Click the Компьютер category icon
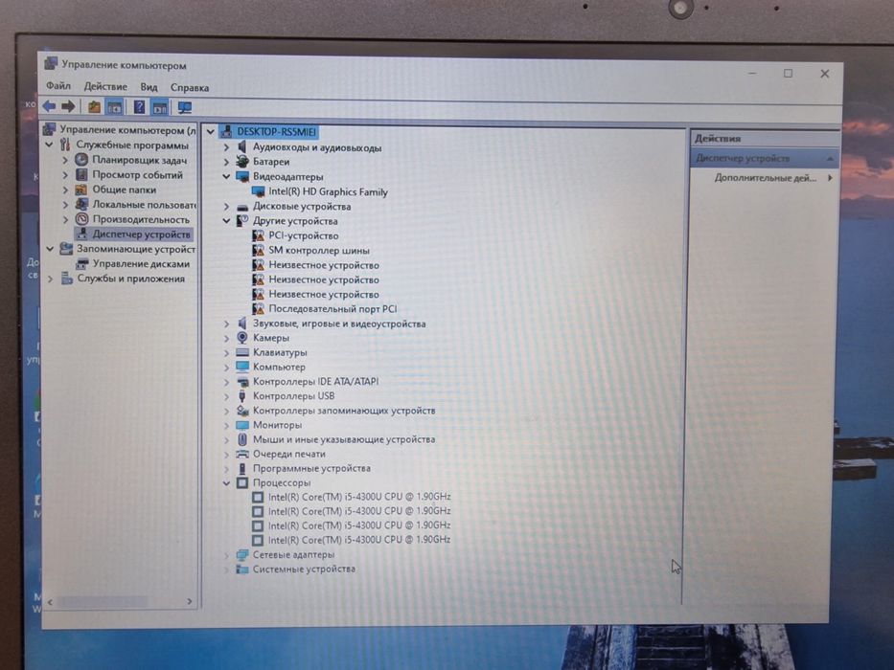This screenshot has width=894, height=670. click(242, 367)
